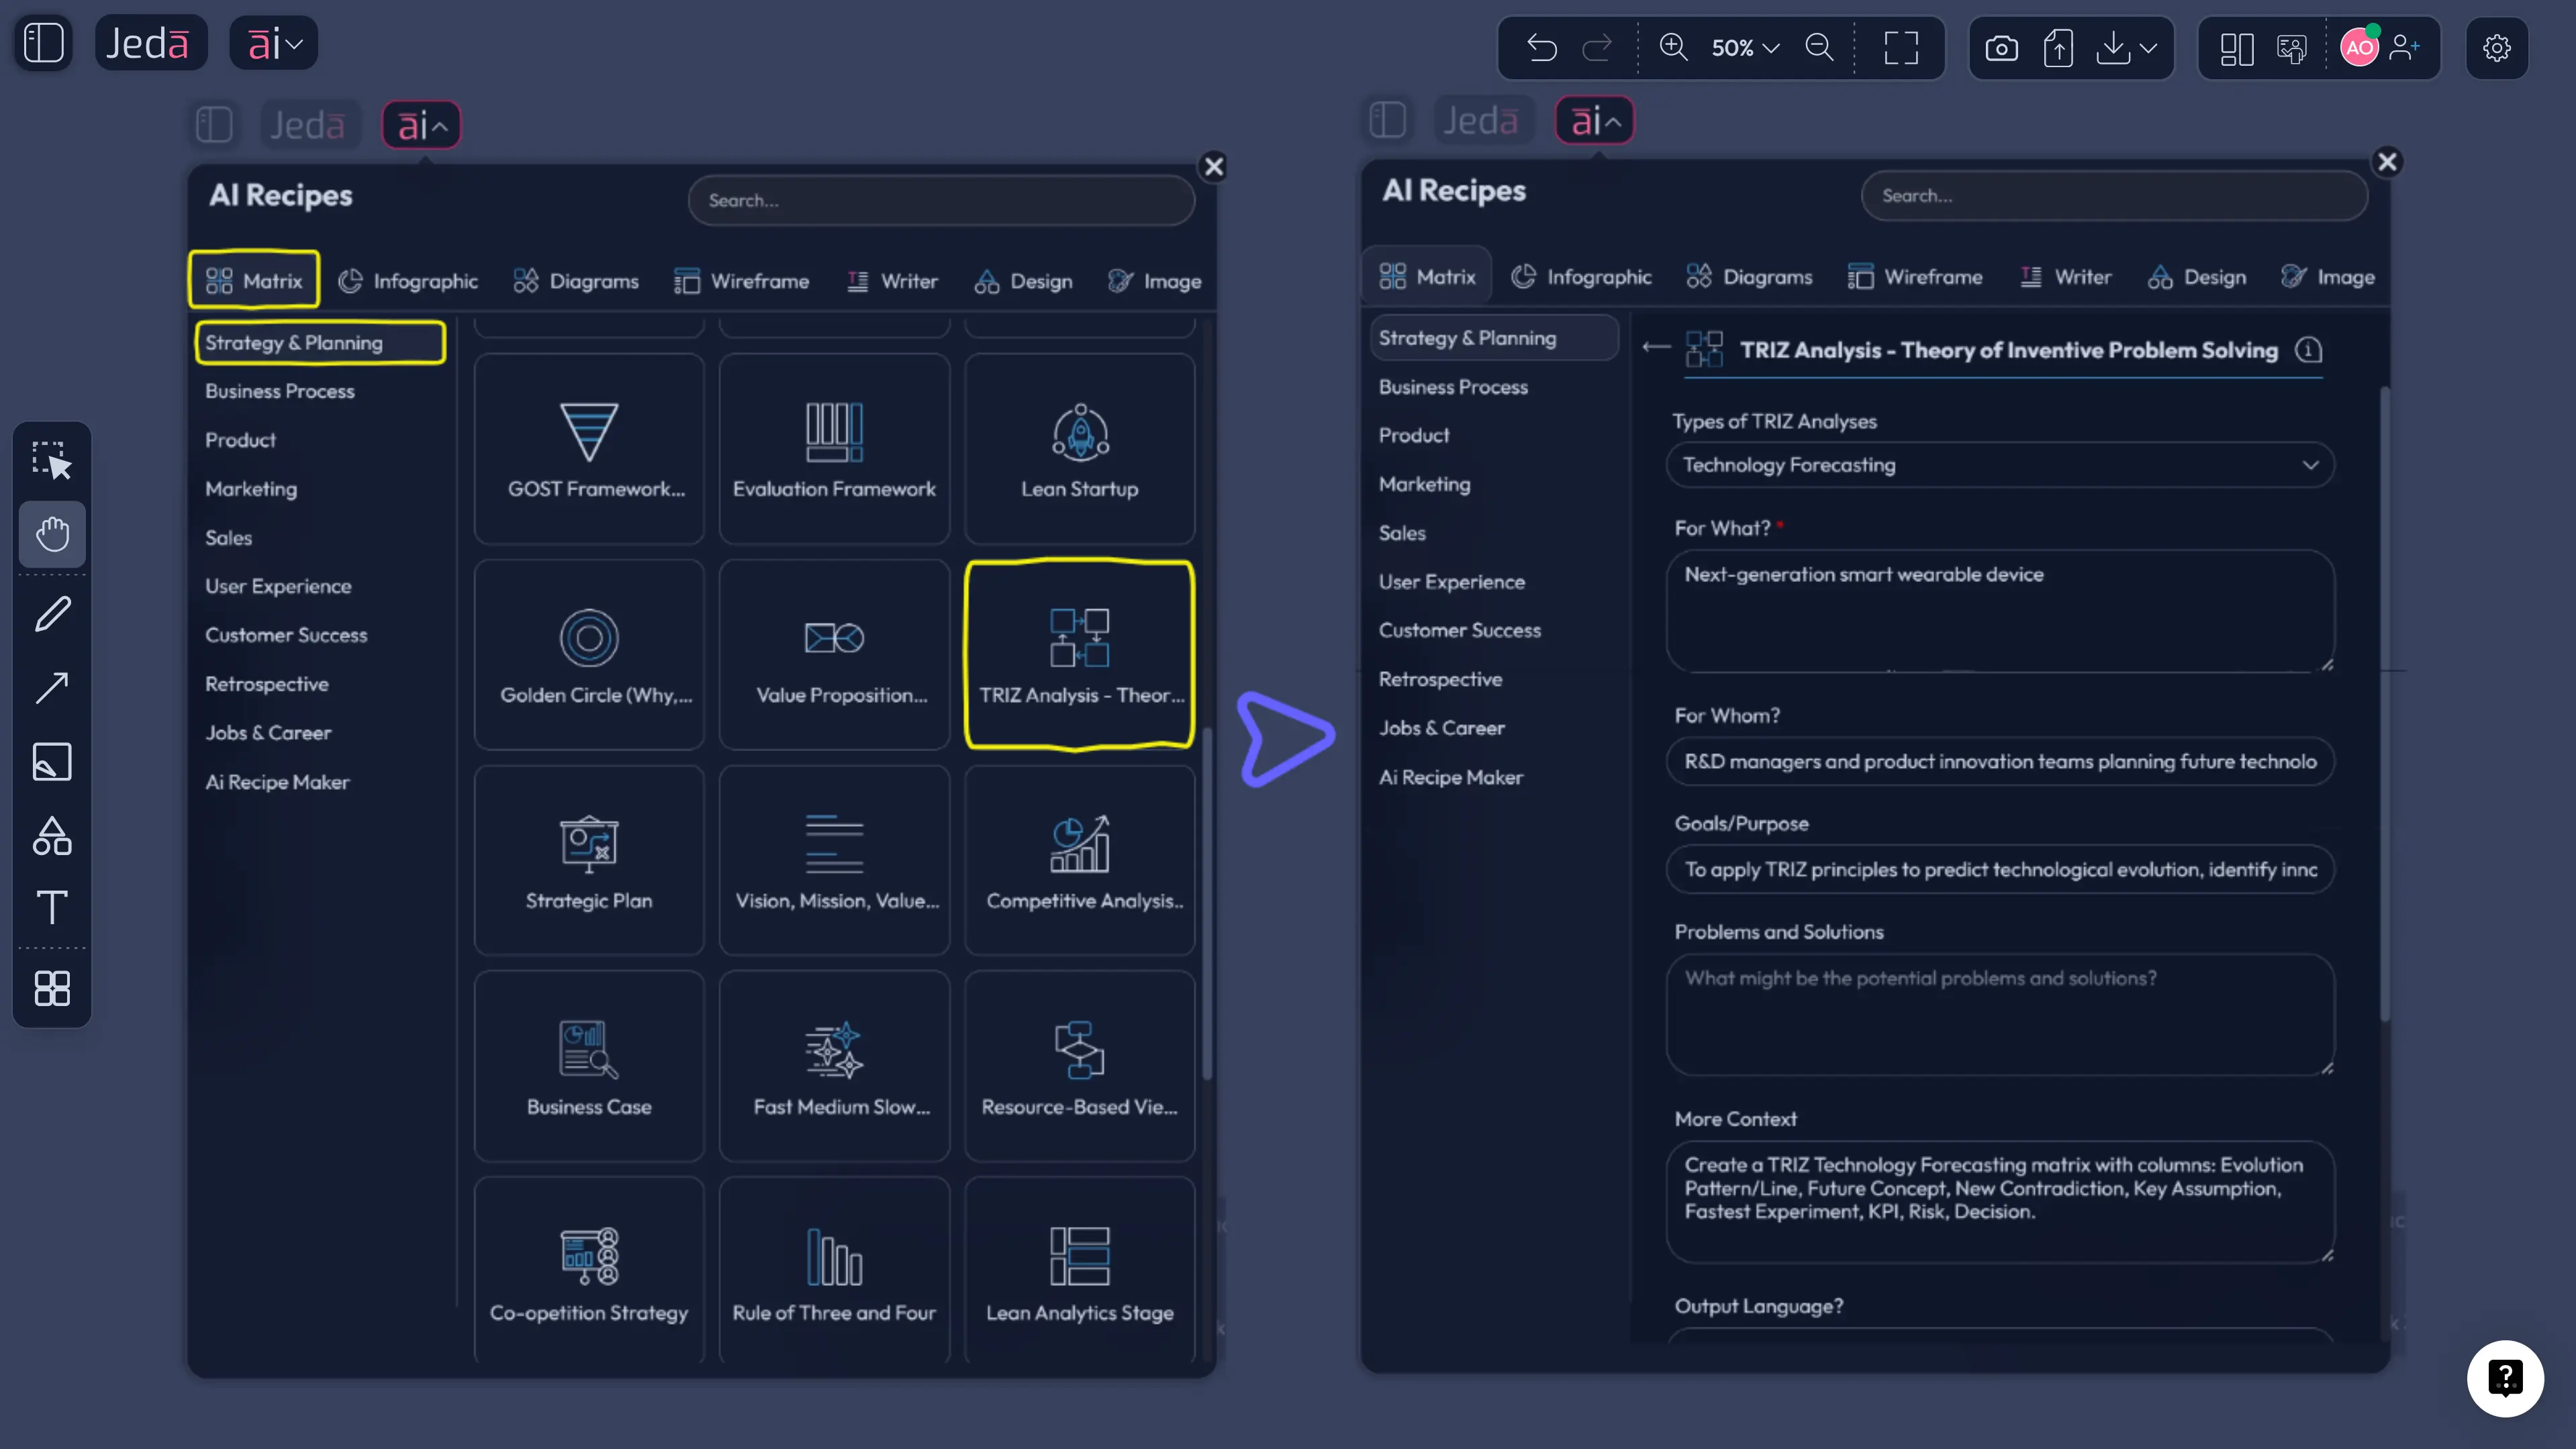Click the selection pointer tool
The image size is (2576, 1449).
pos(52,460)
